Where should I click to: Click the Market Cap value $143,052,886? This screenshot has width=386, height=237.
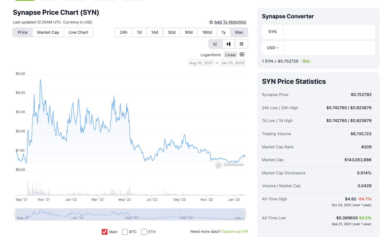pos(358,160)
